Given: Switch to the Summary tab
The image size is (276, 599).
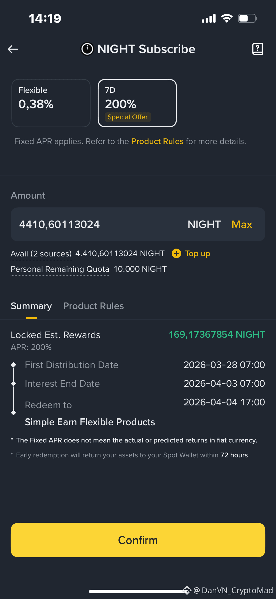Looking at the screenshot, I should [x=31, y=306].
